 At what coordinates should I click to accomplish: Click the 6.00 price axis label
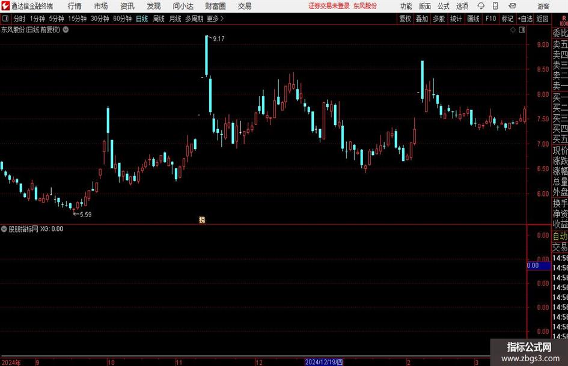pyautogui.click(x=543, y=194)
